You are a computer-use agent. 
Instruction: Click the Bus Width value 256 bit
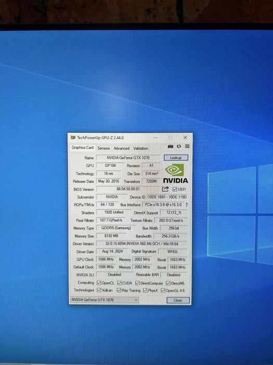click(x=174, y=228)
